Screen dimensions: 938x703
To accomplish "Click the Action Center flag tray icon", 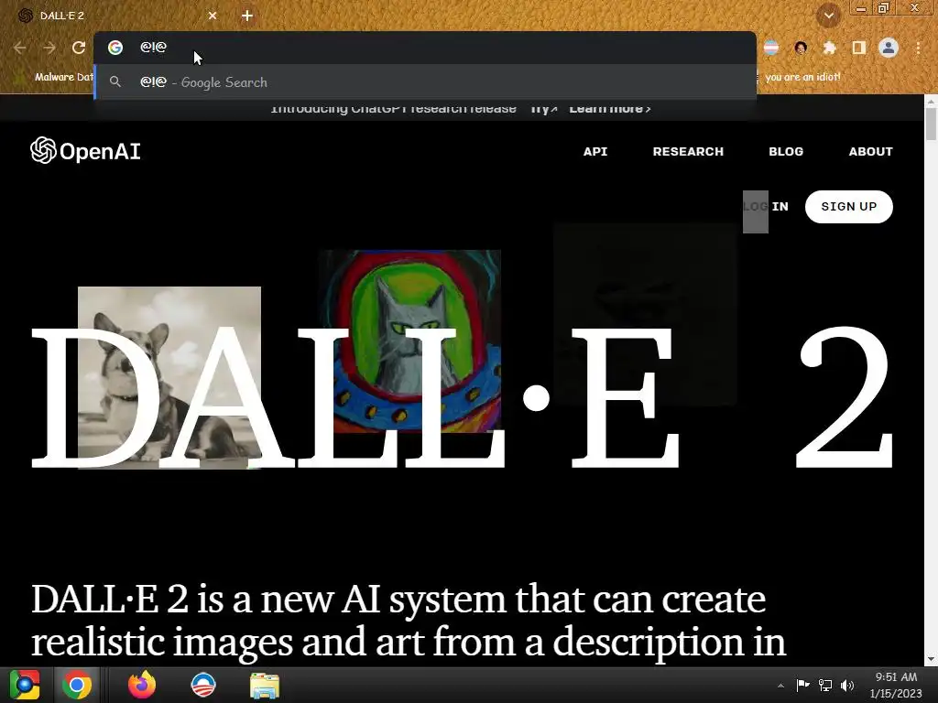I will click(x=802, y=685).
